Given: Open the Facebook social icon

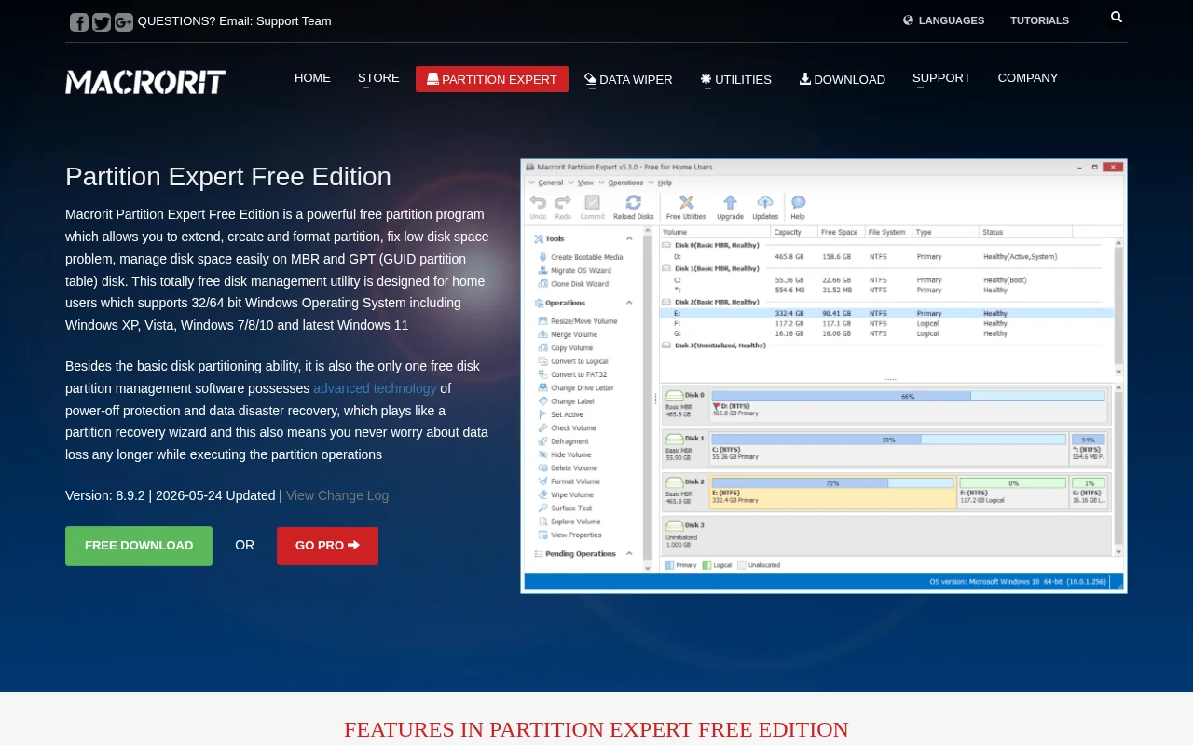Looking at the screenshot, I should point(79,21).
